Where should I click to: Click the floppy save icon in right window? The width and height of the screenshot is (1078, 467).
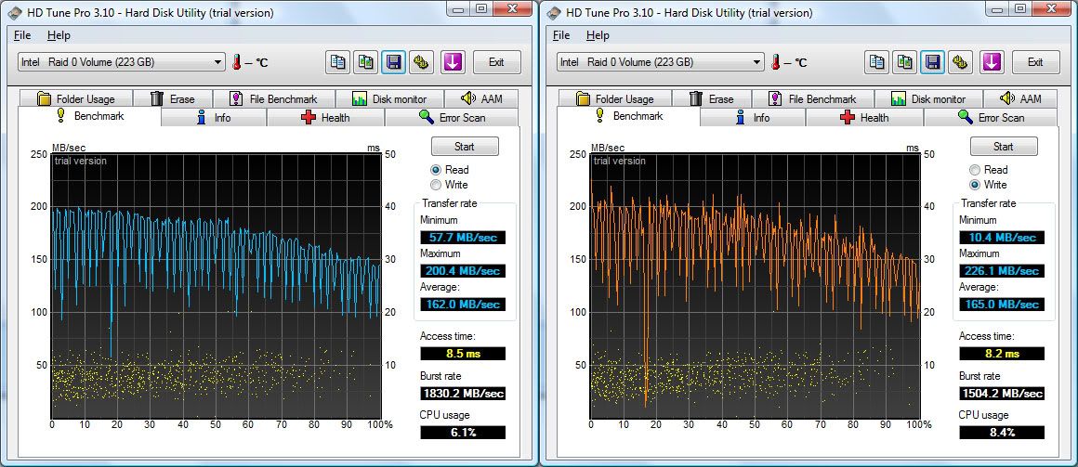click(933, 62)
